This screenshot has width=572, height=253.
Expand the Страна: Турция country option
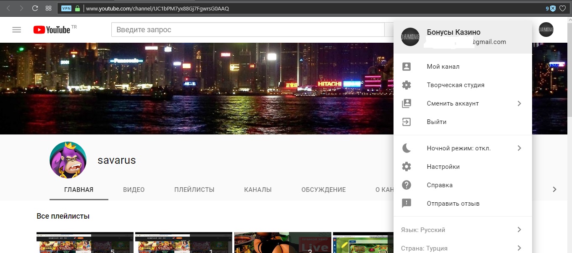462,248
